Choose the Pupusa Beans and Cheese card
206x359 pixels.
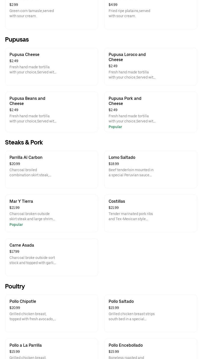point(51,112)
